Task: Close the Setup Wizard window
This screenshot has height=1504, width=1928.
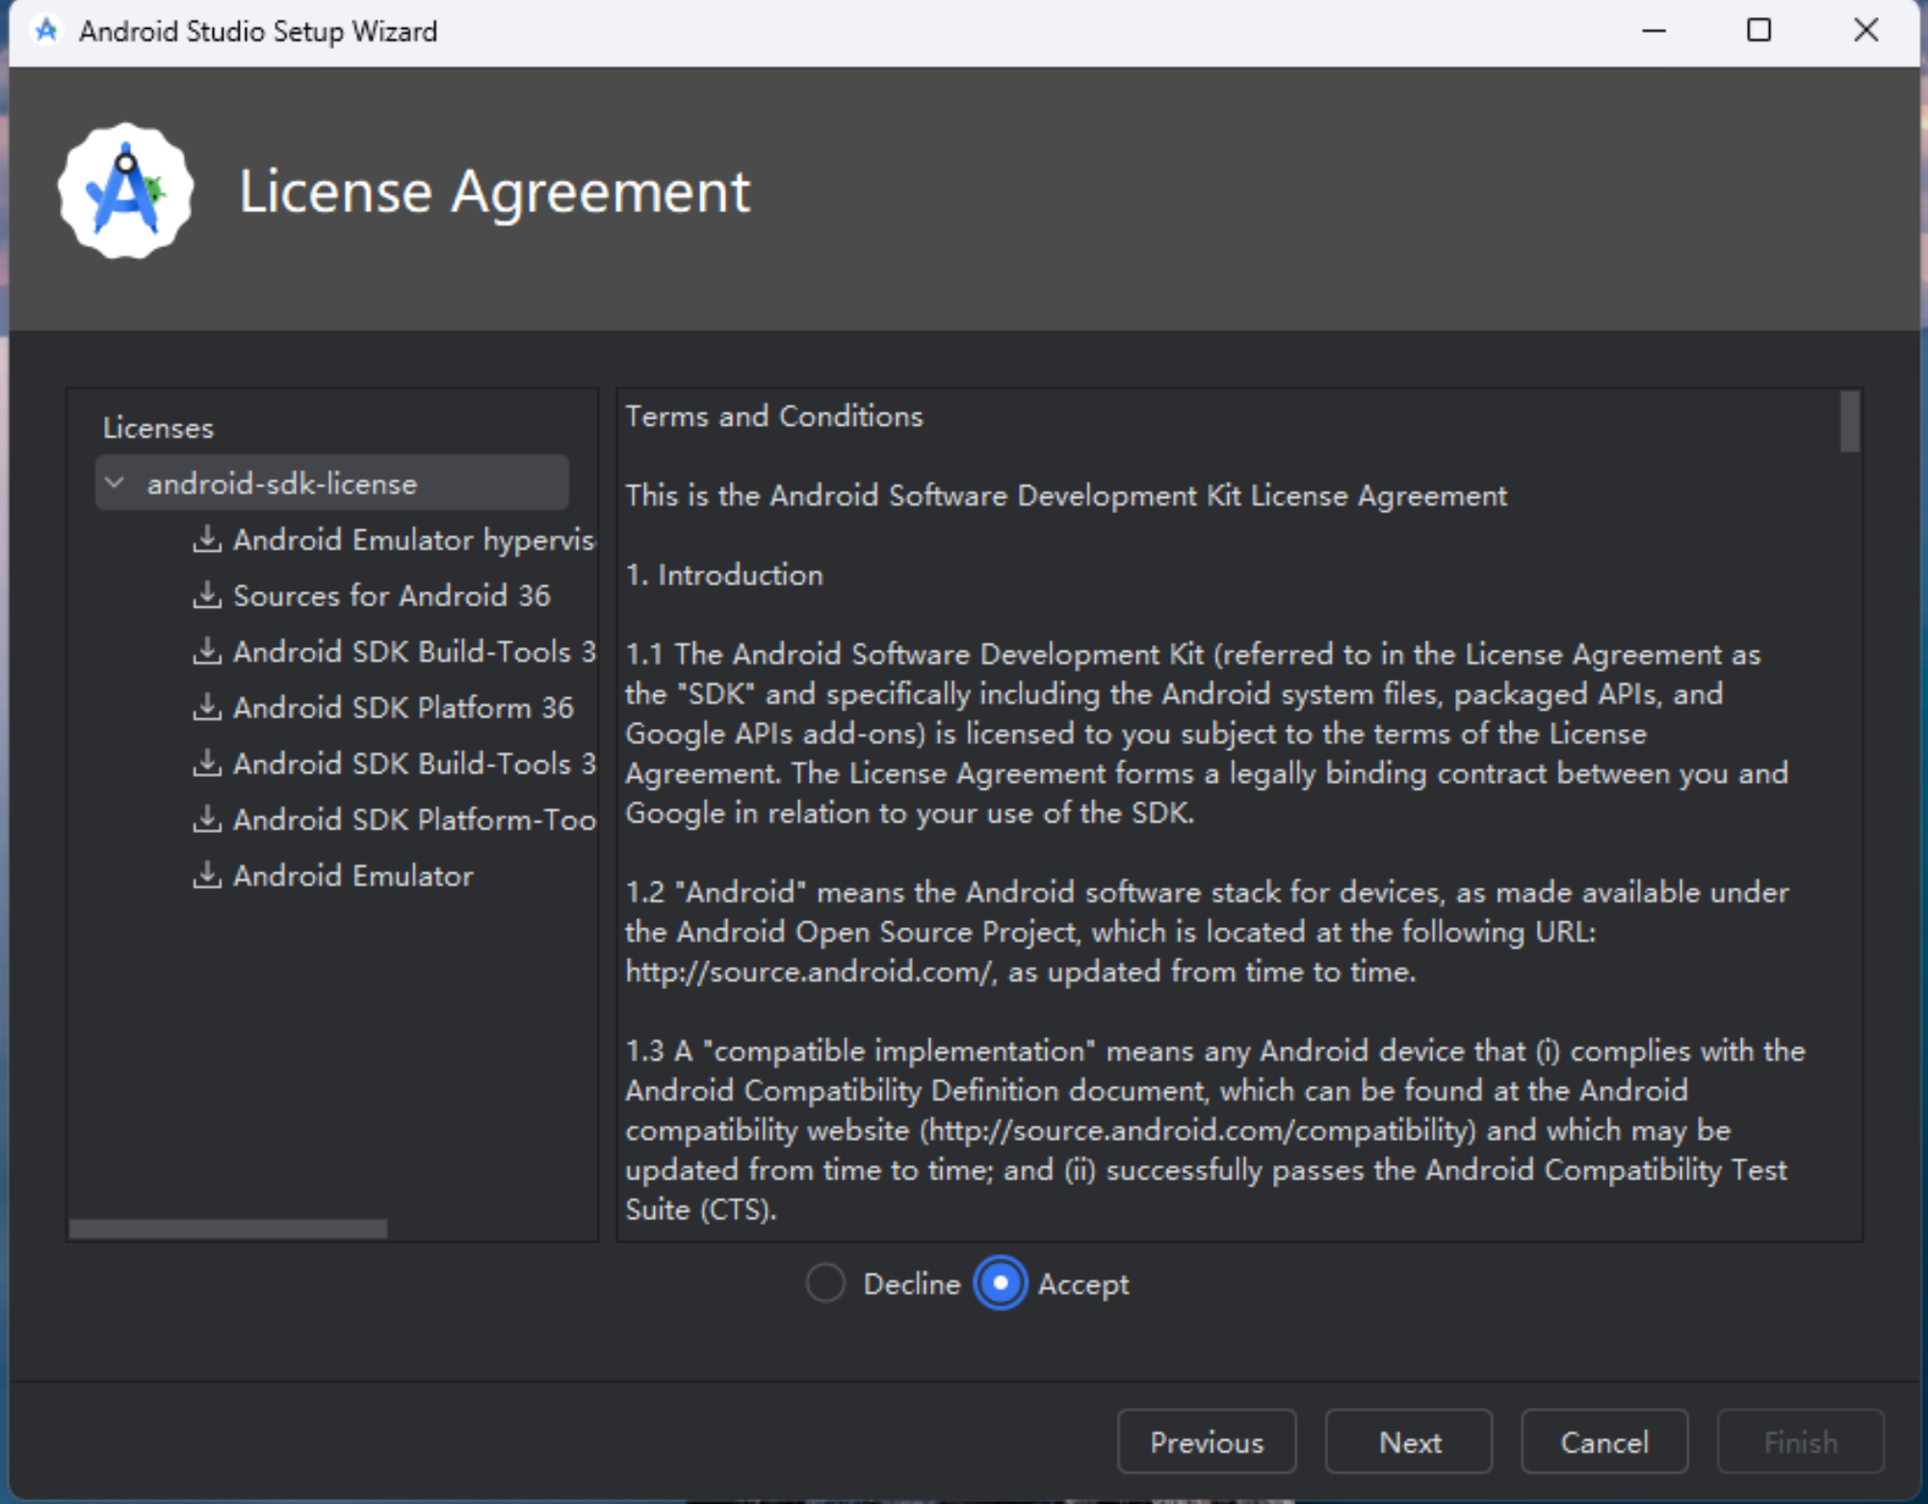Action: pyautogui.click(x=1865, y=31)
